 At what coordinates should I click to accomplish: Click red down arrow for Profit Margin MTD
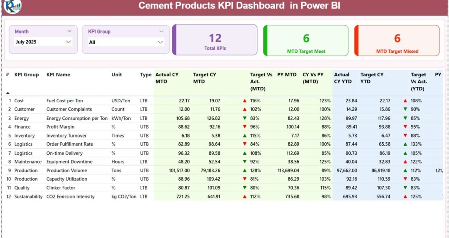[x=245, y=127]
